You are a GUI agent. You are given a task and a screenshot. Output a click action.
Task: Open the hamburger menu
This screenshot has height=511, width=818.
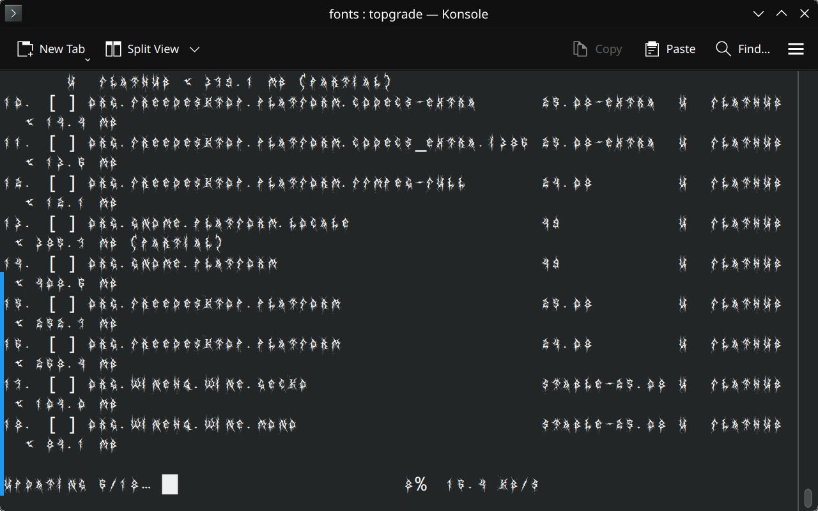[x=796, y=49]
